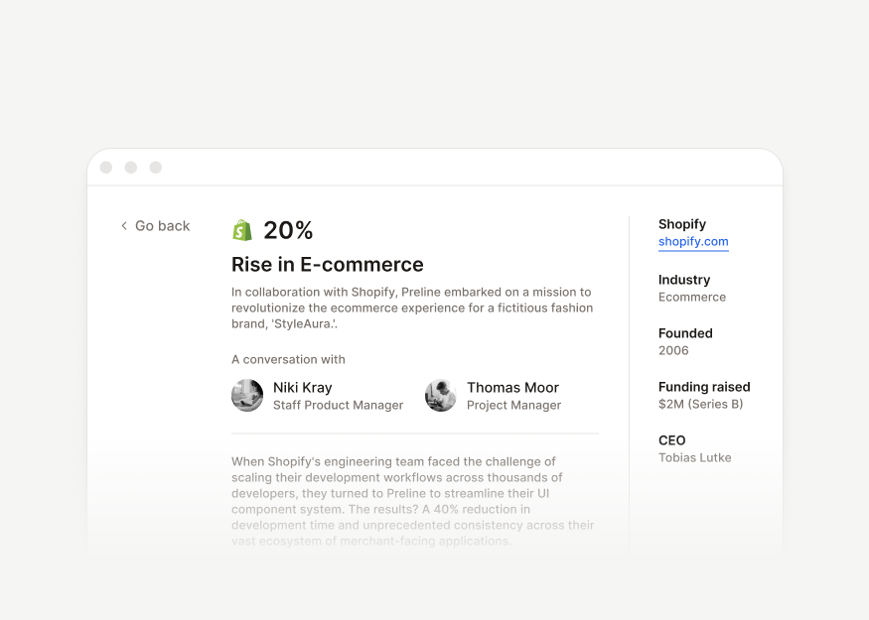Select the 20% statistic heading
Screen dimensions: 869x620
pyautogui.click(x=288, y=230)
